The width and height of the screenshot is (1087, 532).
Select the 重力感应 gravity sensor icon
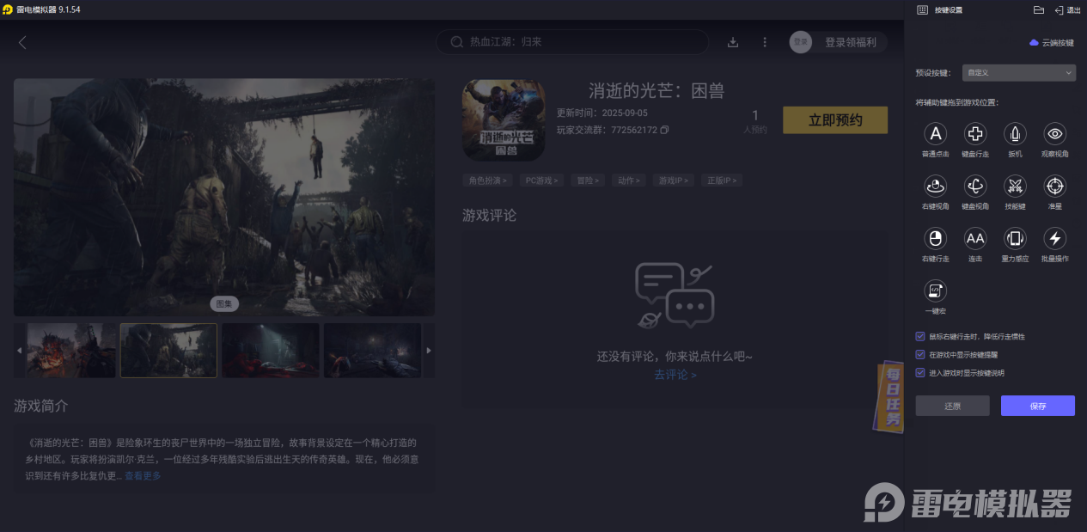[1016, 238]
